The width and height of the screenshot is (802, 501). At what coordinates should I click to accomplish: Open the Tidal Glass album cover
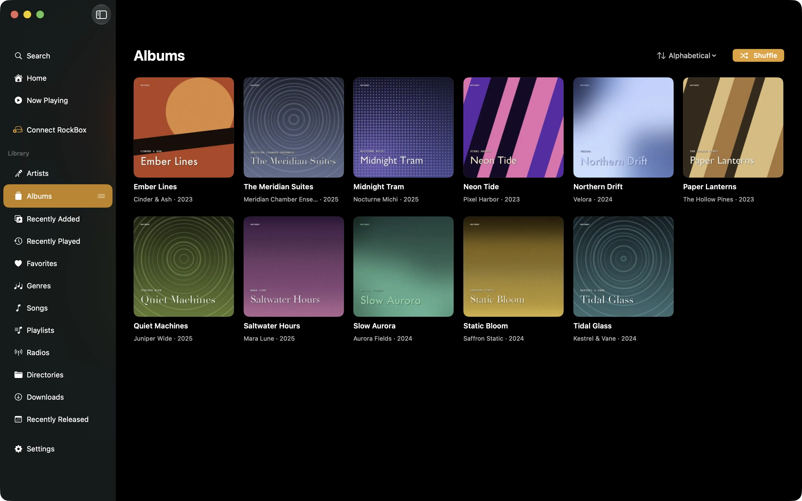point(623,266)
